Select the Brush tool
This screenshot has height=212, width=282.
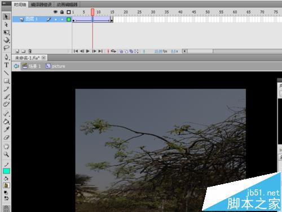(6, 97)
